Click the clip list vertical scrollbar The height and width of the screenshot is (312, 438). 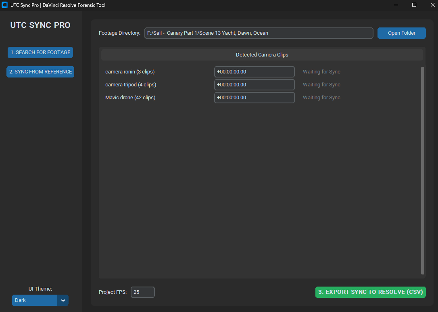tap(423, 170)
